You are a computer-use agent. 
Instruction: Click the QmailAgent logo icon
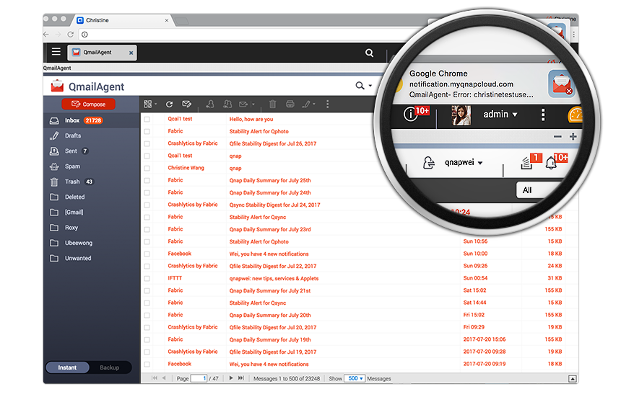(x=57, y=86)
